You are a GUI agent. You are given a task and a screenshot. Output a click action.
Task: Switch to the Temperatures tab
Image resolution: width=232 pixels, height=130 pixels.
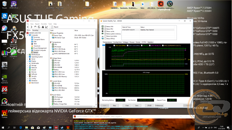(107, 42)
